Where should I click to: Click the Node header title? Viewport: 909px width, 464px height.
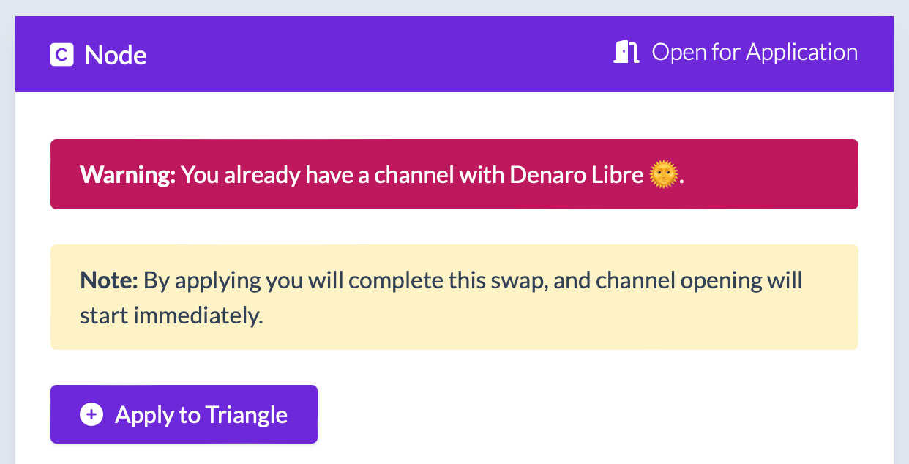click(116, 56)
